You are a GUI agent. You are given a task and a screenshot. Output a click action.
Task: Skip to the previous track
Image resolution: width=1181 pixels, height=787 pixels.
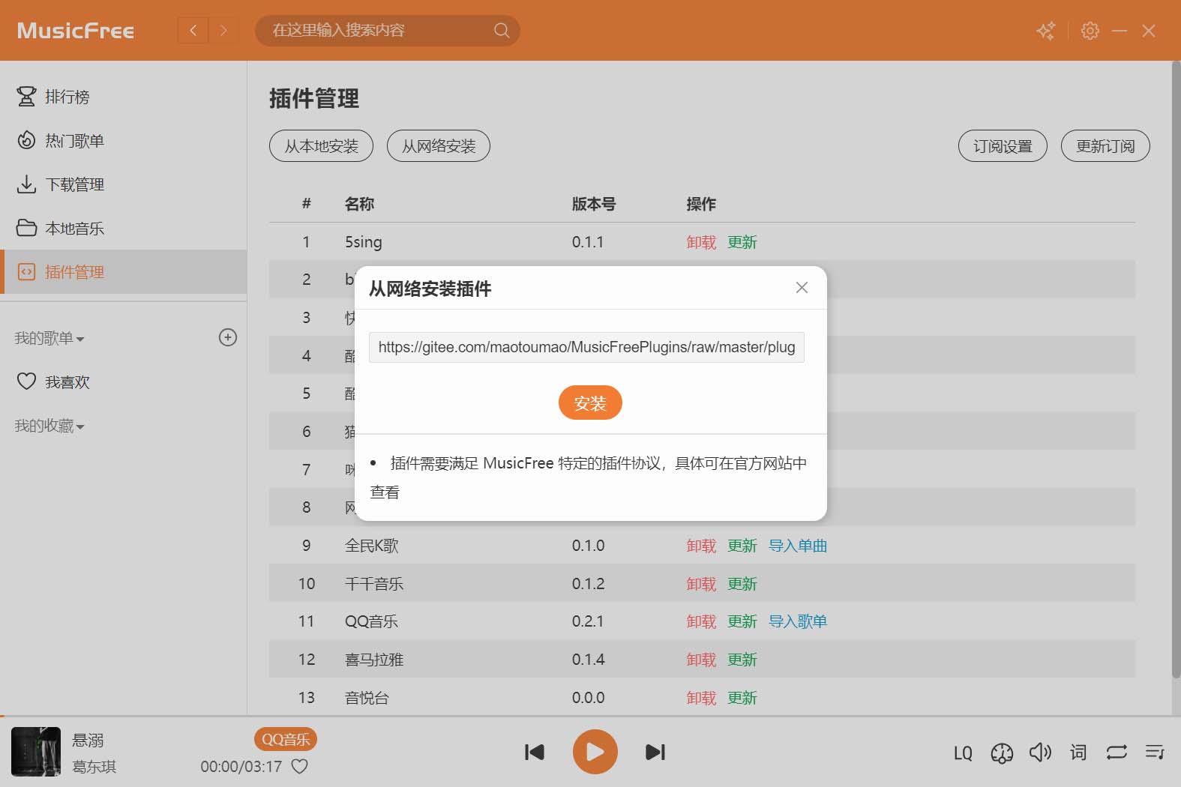[534, 752]
